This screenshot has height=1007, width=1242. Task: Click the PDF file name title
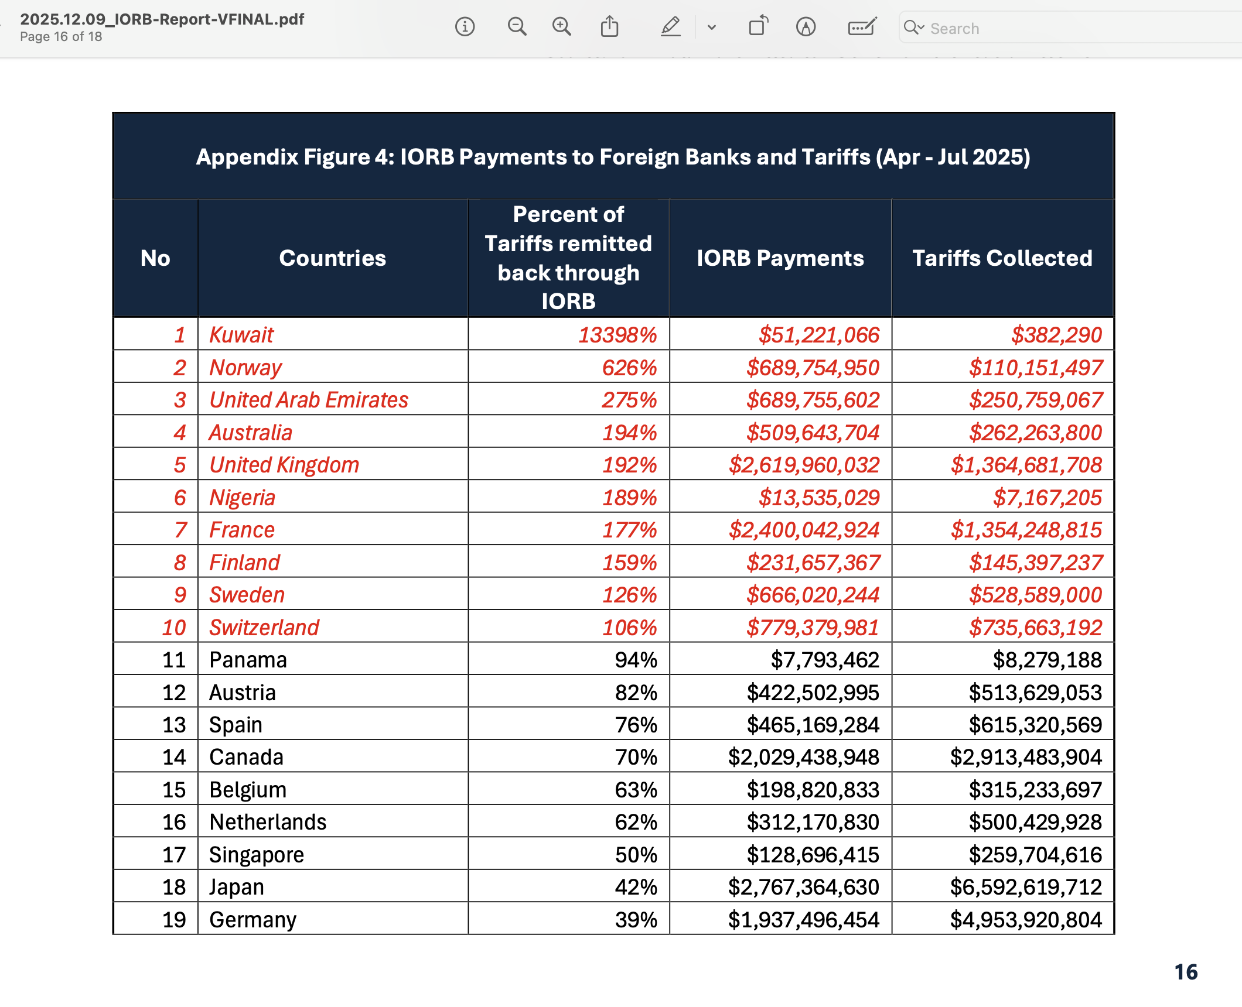162,19
